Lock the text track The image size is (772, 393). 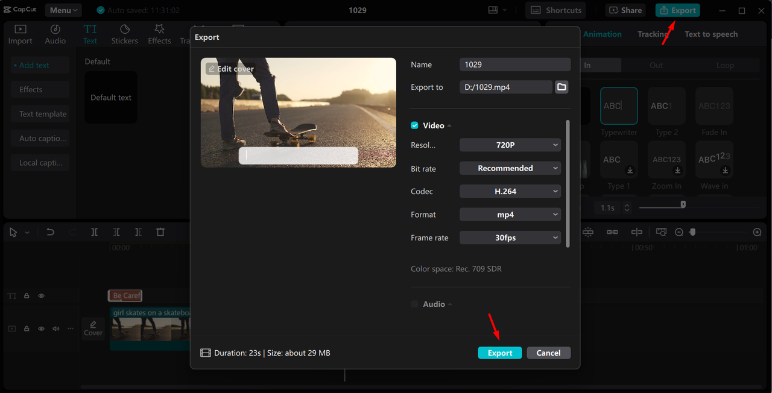click(x=27, y=296)
